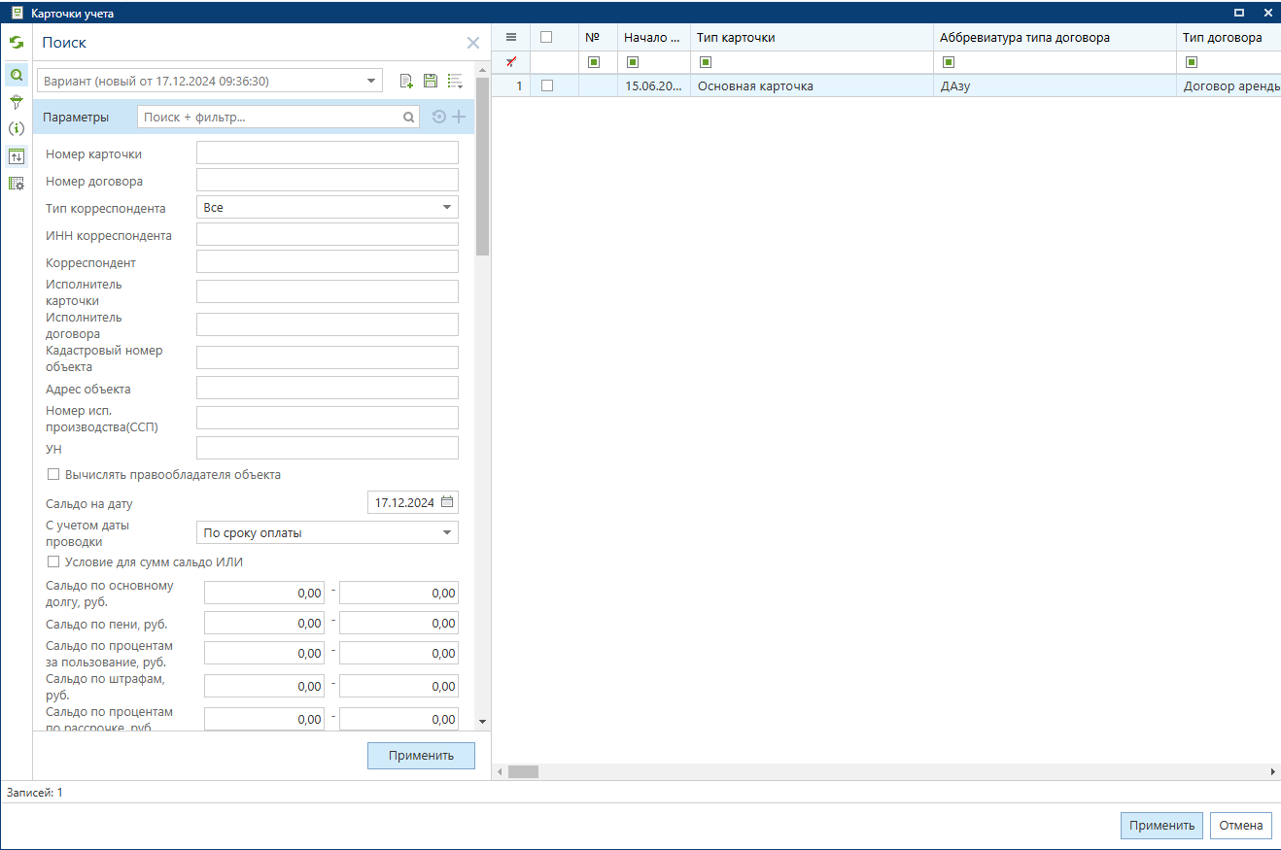
Task: Click right arrow of grid horizontal scrollbar
Action: click(1273, 771)
